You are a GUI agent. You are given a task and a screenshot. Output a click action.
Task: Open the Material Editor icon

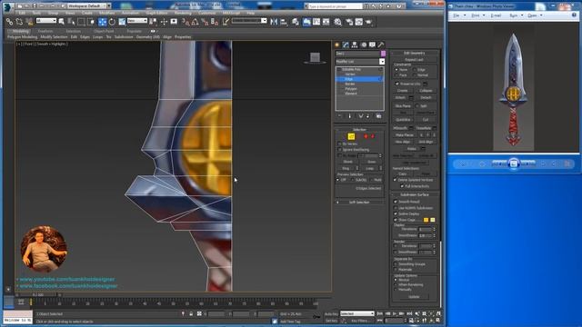337,22
